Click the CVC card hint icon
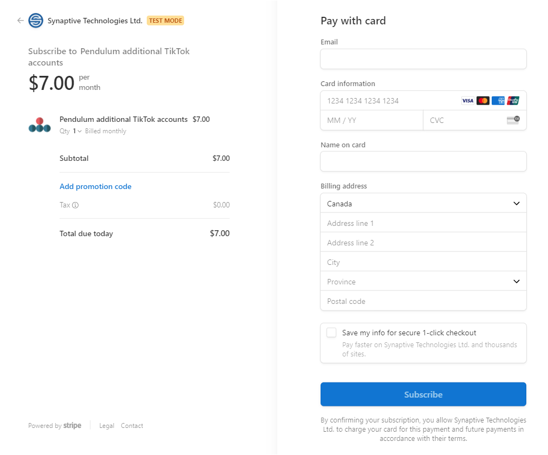The width and height of the screenshot is (548, 455). pyautogui.click(x=513, y=120)
